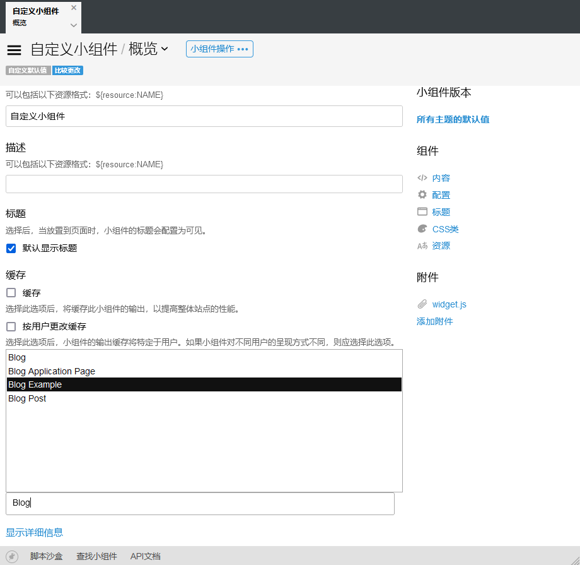The height and width of the screenshot is (565, 580).
Task: Click the palette icon beside CSS类
Action: pos(422,229)
